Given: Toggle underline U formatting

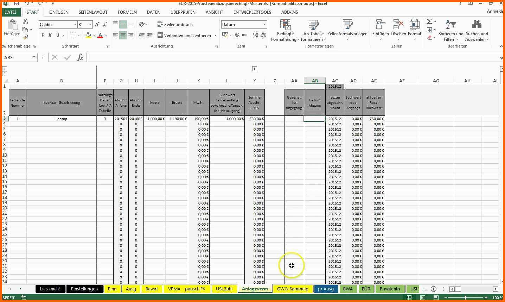Looking at the screenshot, I should (58, 35).
